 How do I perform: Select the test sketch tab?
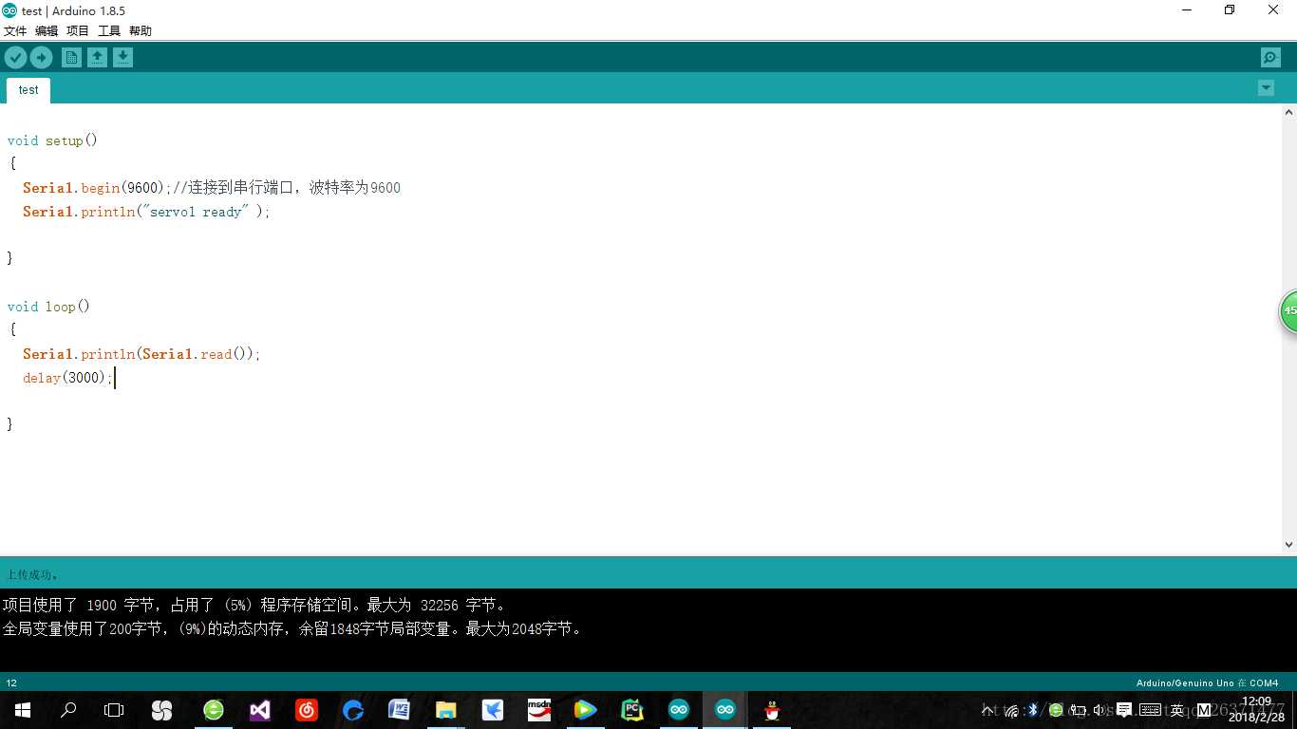[x=28, y=90]
